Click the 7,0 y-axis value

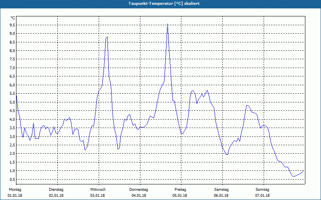coord(12,68)
